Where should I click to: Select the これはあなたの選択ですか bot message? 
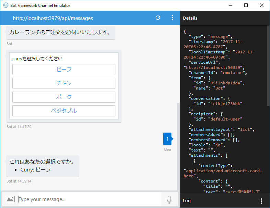(43, 166)
